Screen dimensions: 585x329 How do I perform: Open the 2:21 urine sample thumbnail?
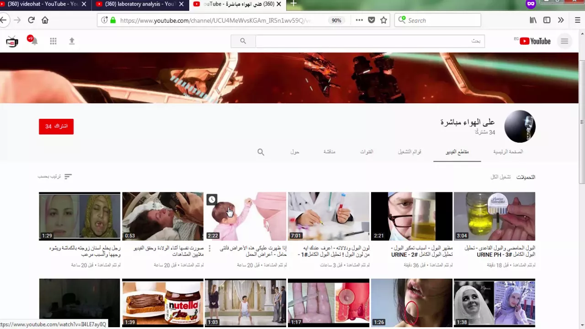[412, 216]
